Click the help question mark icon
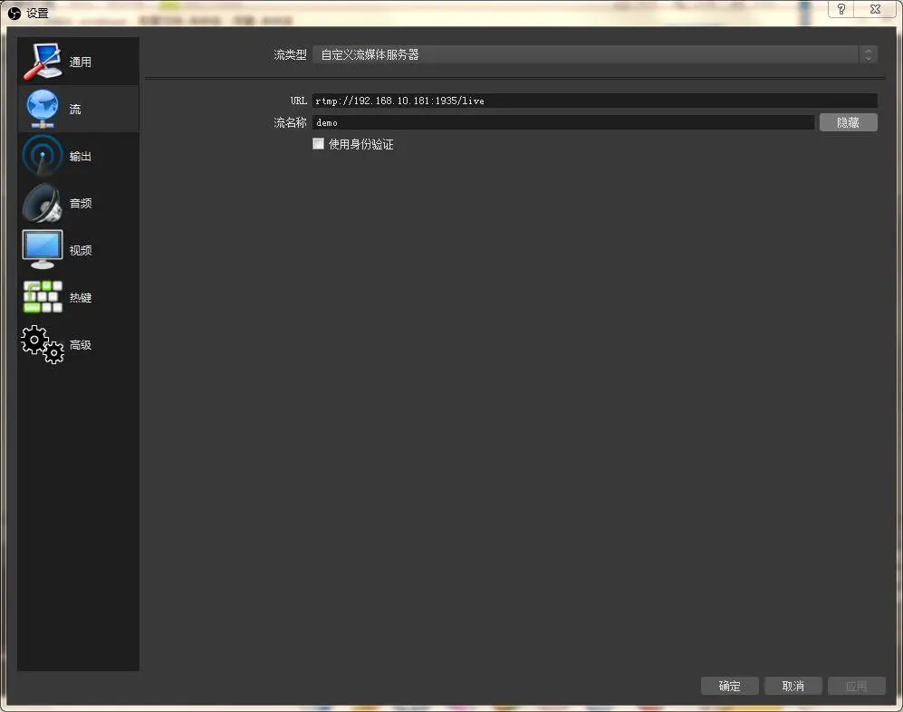903x712 pixels. 841,9
